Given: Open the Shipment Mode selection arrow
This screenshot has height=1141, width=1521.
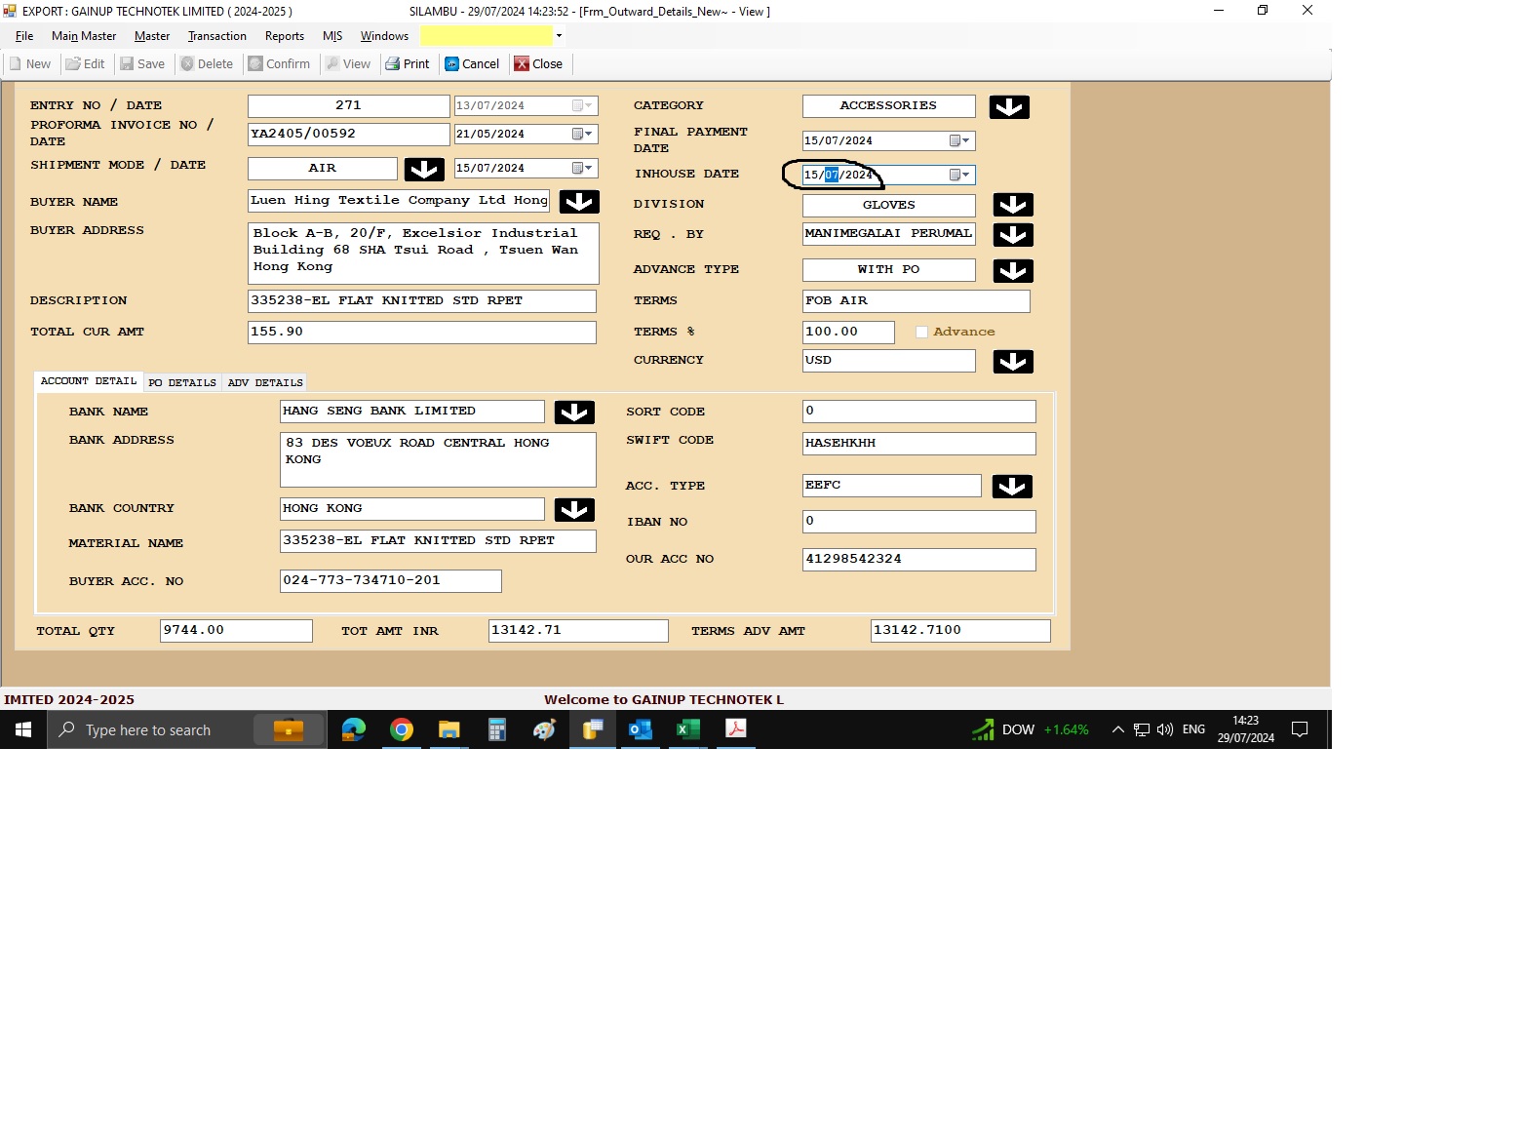Looking at the screenshot, I should click(424, 170).
